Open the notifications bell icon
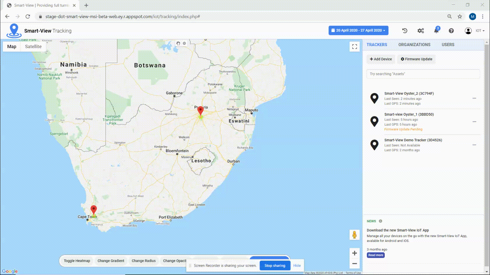490x275 pixels. (436, 30)
